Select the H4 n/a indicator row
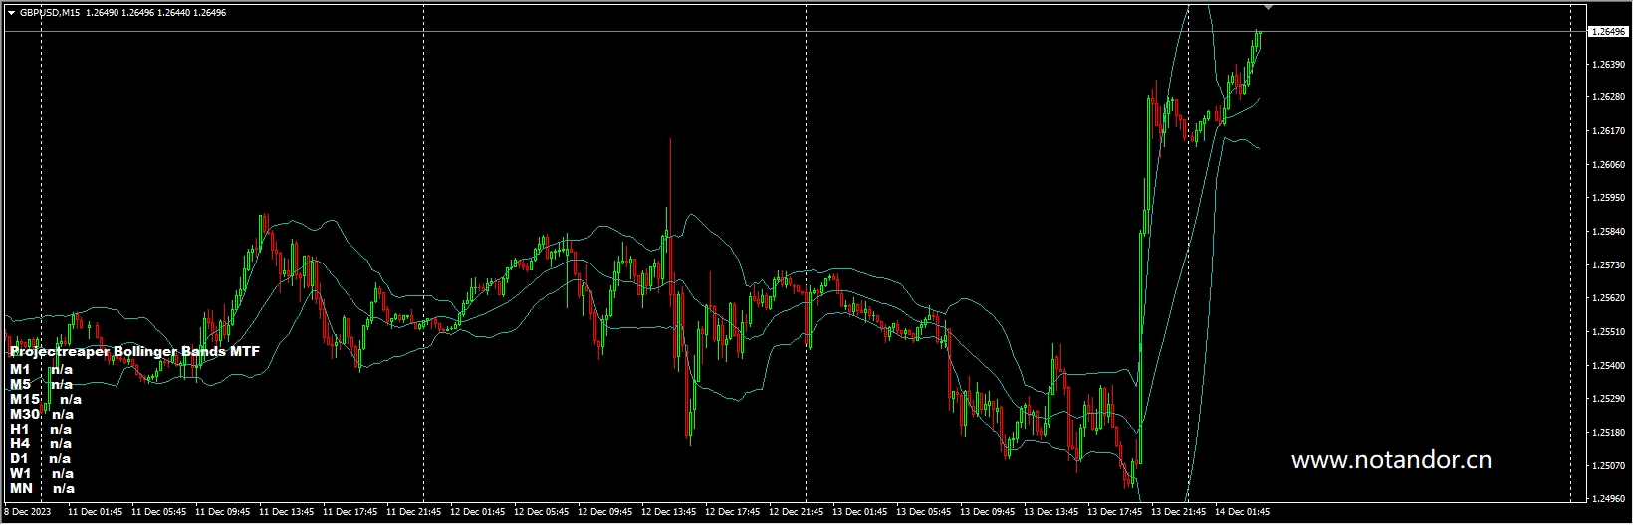The width and height of the screenshot is (1634, 525). point(41,443)
